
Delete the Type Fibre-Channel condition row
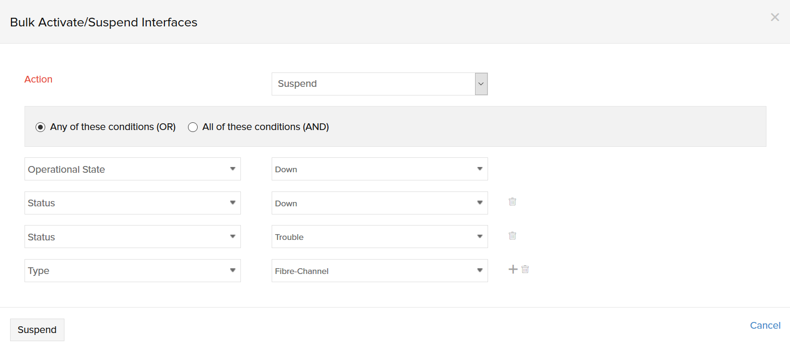point(525,270)
